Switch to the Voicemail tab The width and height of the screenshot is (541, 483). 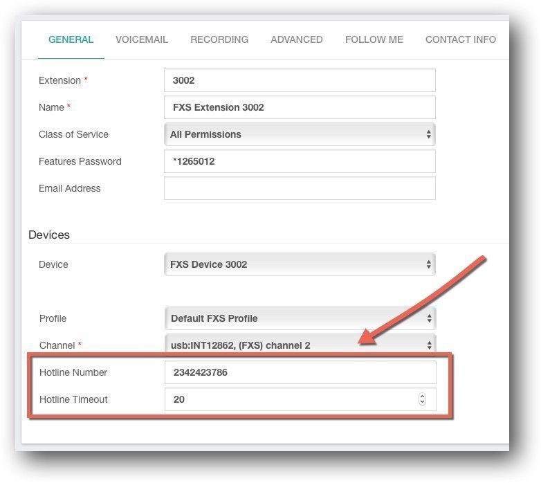[x=142, y=39]
